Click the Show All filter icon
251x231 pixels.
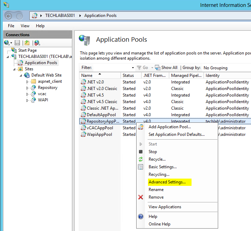coord(158,68)
